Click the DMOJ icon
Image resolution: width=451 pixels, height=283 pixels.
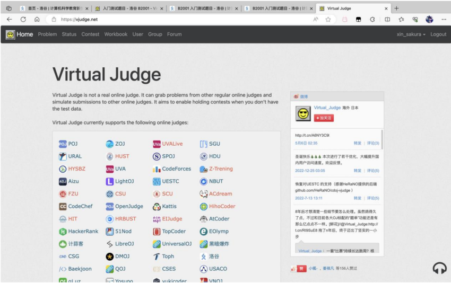(x=110, y=257)
